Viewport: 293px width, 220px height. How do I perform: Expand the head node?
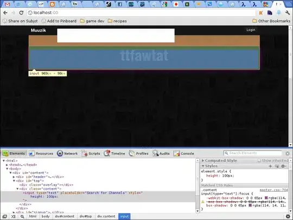7,165
